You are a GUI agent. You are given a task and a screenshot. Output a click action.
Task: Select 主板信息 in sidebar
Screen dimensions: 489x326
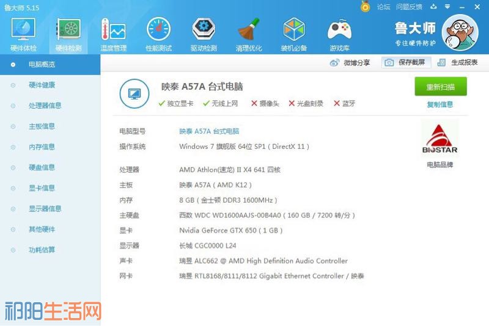[50, 126]
